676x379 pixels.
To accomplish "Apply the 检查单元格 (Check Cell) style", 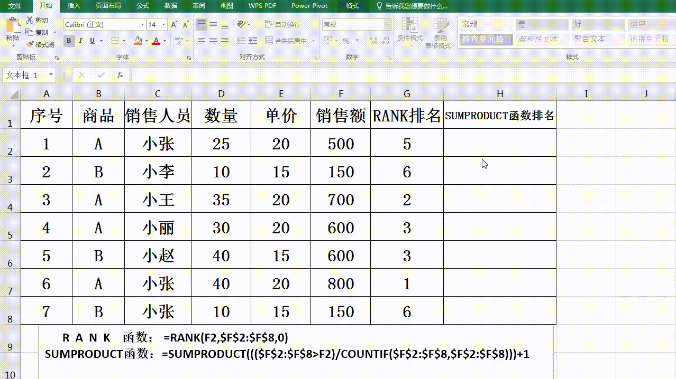I will point(486,39).
